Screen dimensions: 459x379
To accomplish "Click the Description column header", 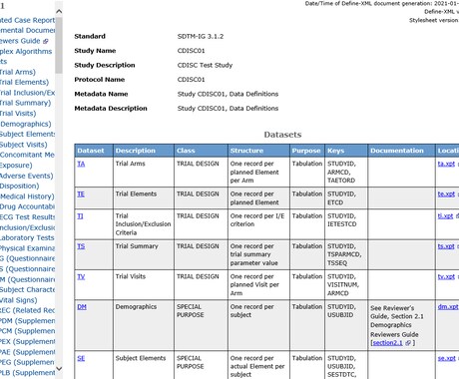I will click(144, 151).
